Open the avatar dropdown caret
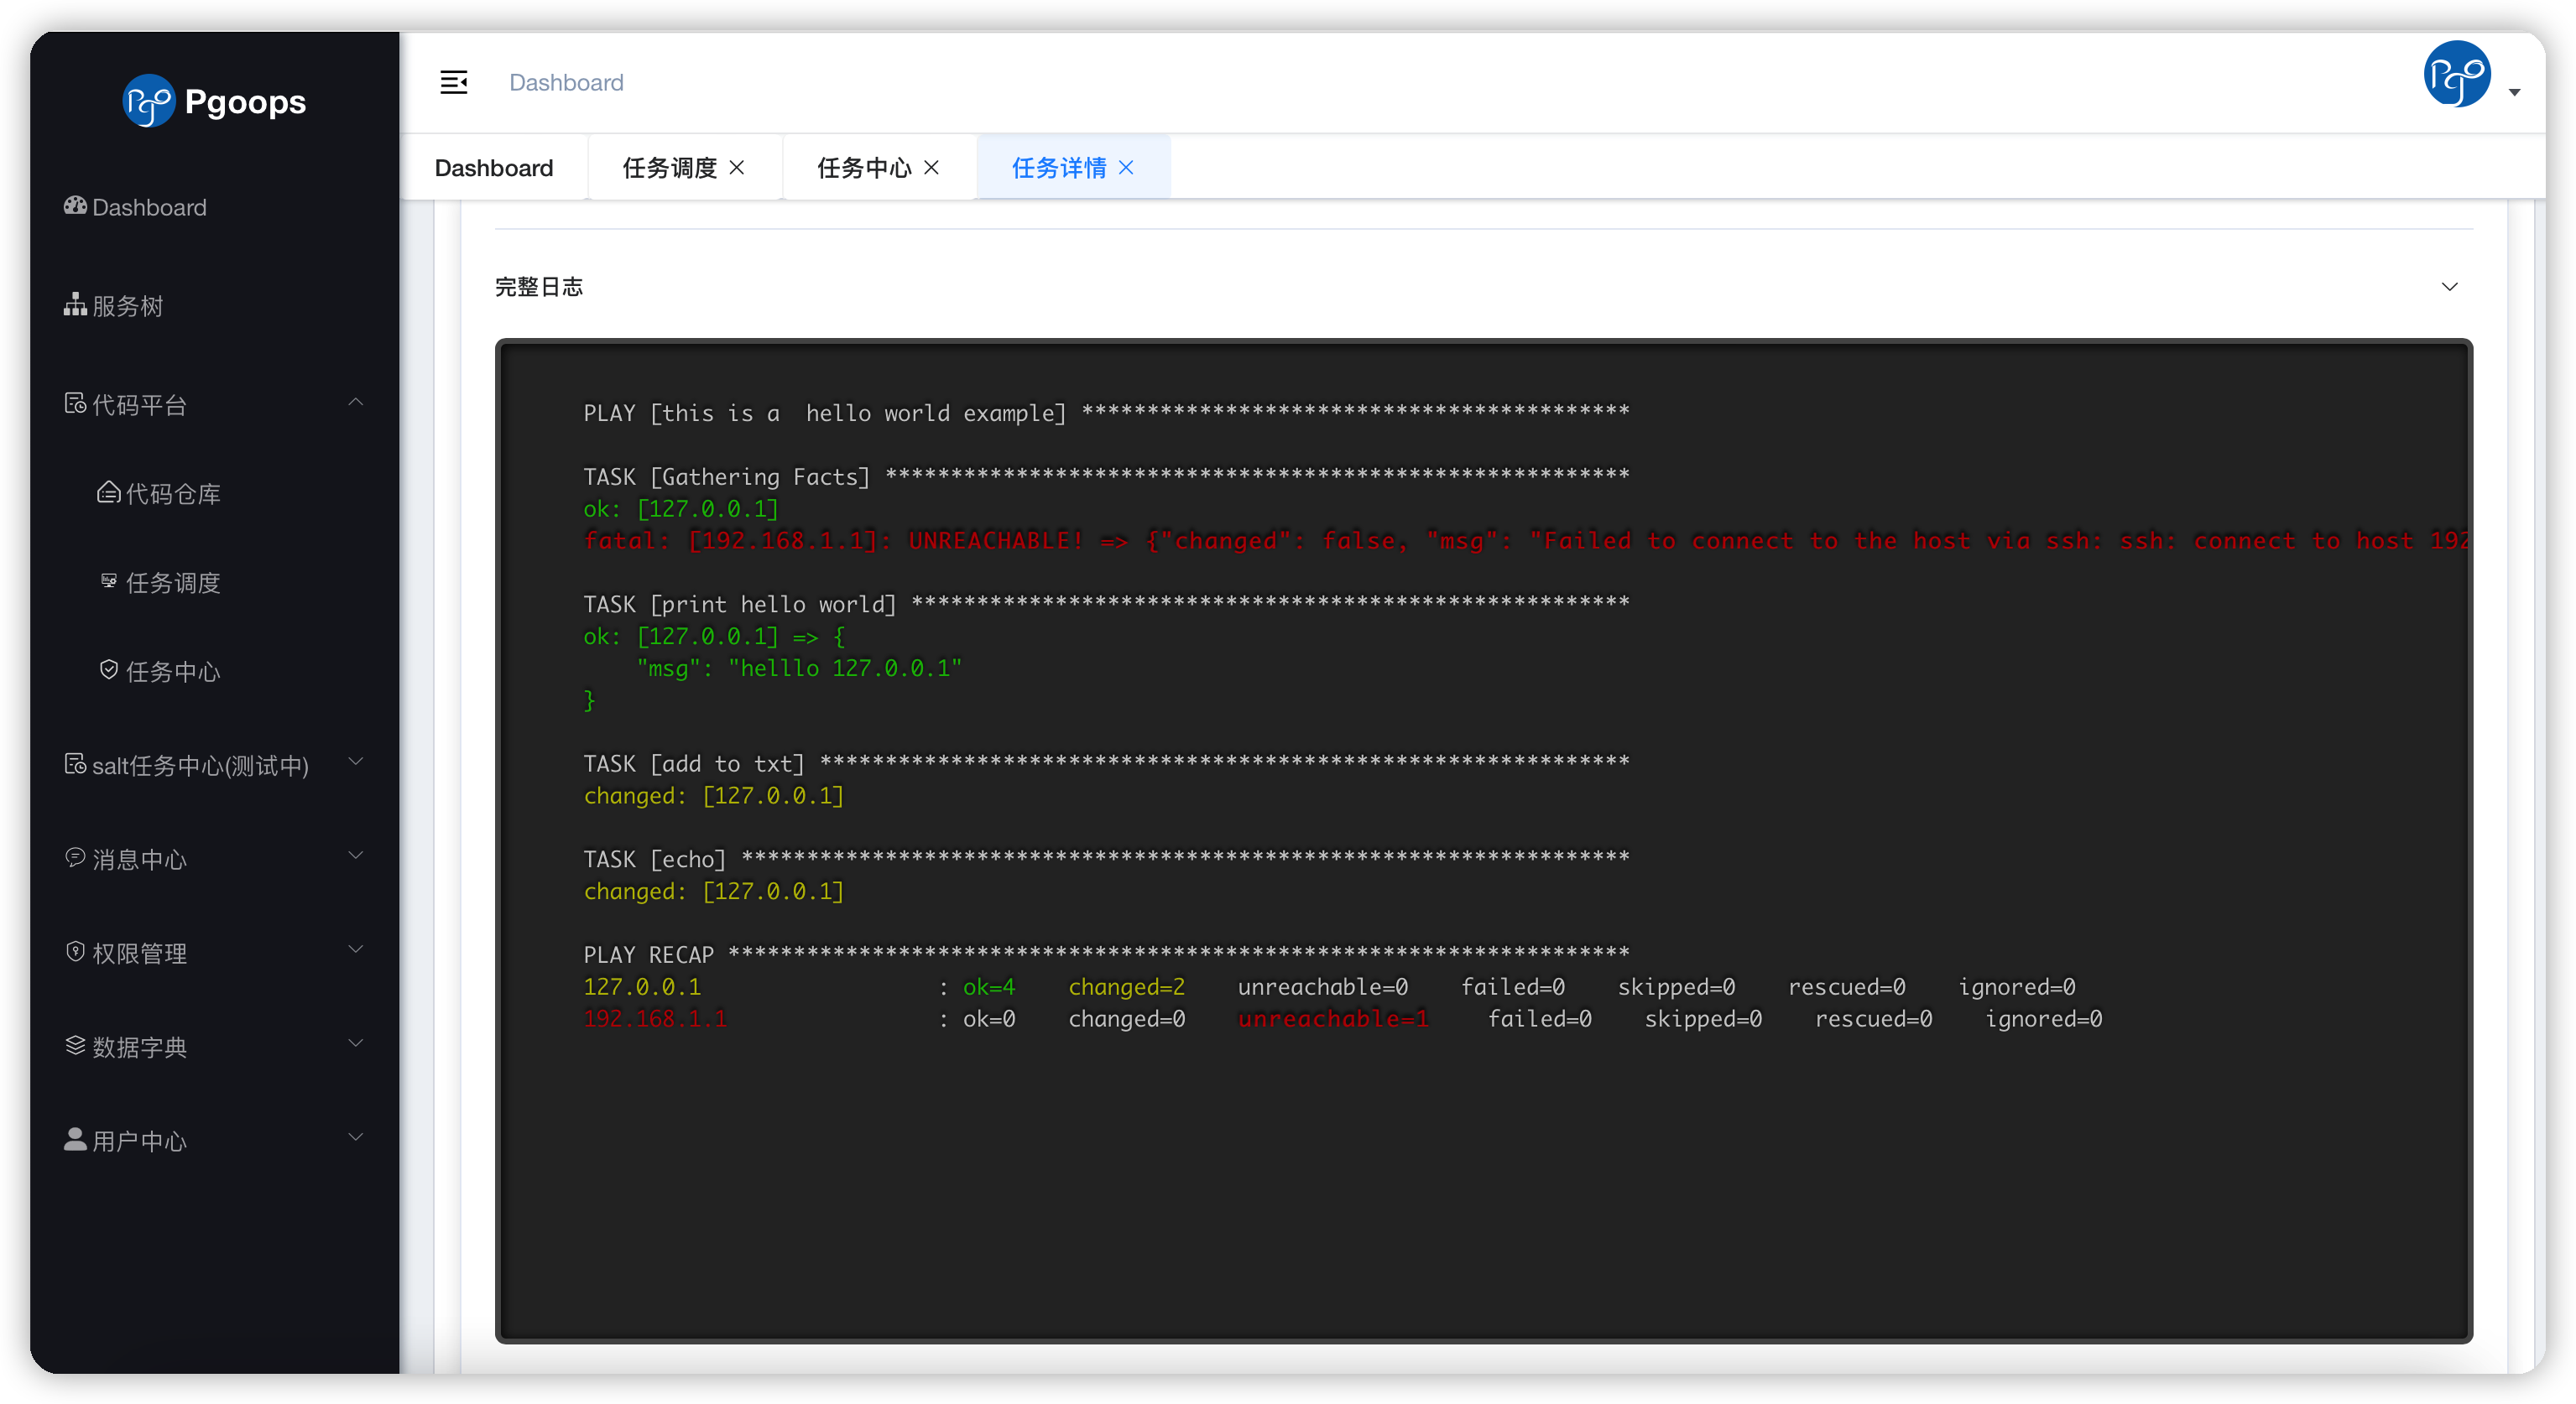 click(x=2514, y=92)
